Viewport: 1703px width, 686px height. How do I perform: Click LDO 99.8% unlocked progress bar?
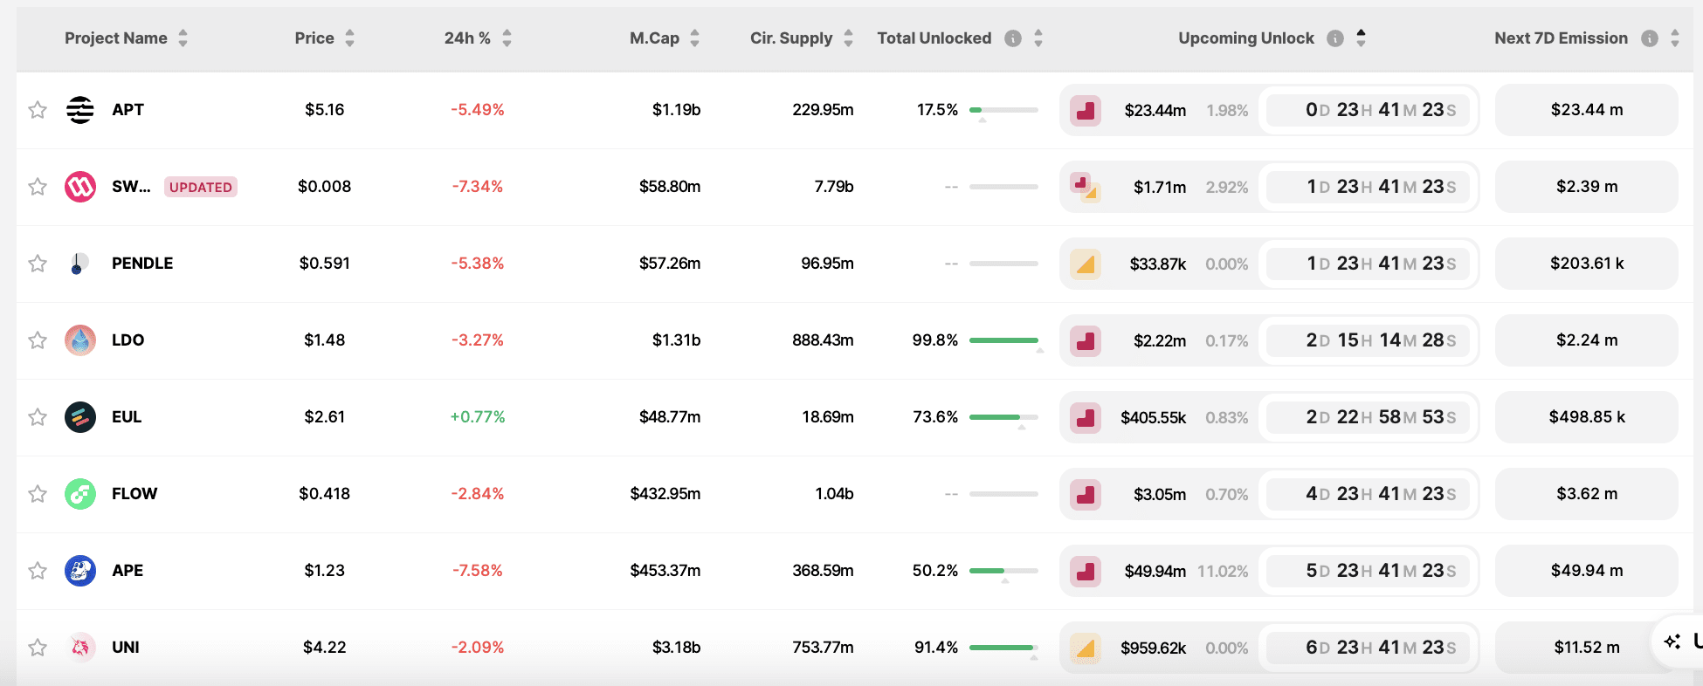click(1003, 340)
